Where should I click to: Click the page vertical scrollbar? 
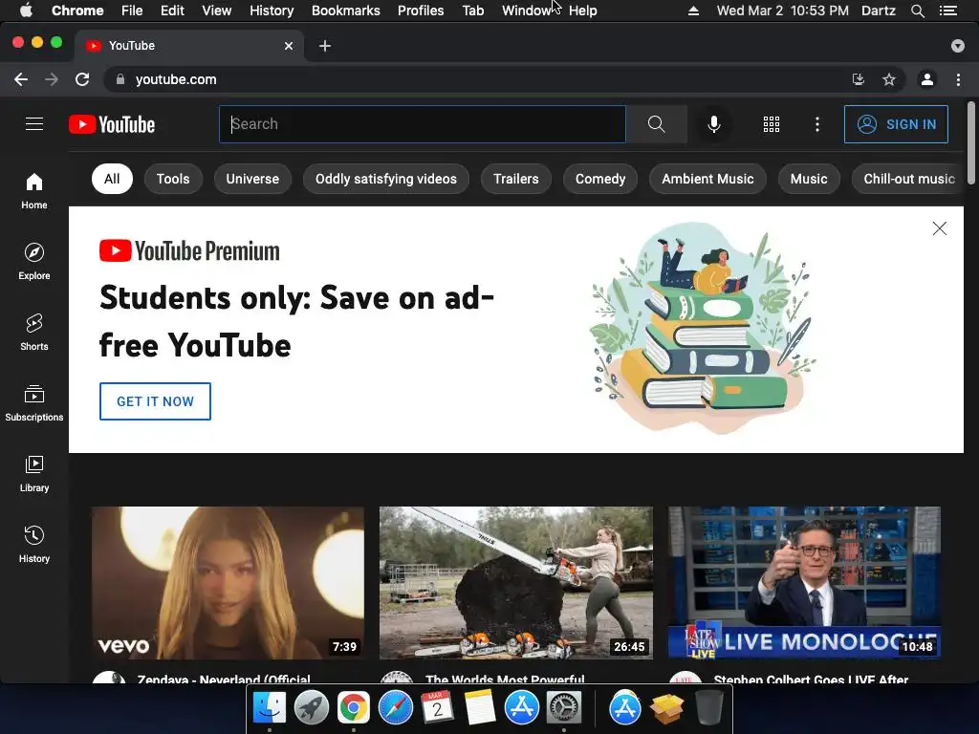coord(971,143)
